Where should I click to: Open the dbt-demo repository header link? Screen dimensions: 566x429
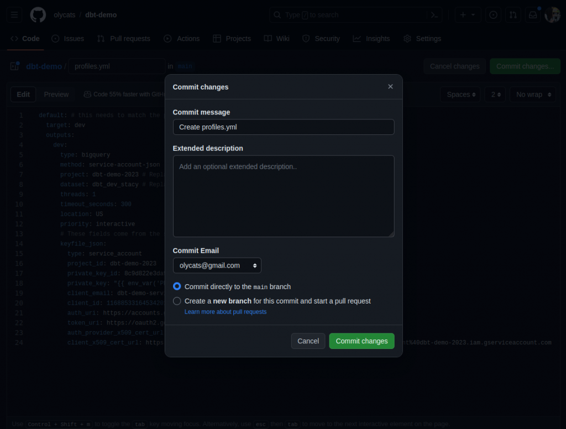click(x=101, y=15)
